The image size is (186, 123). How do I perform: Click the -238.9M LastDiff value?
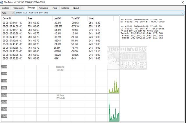tap(58, 27)
